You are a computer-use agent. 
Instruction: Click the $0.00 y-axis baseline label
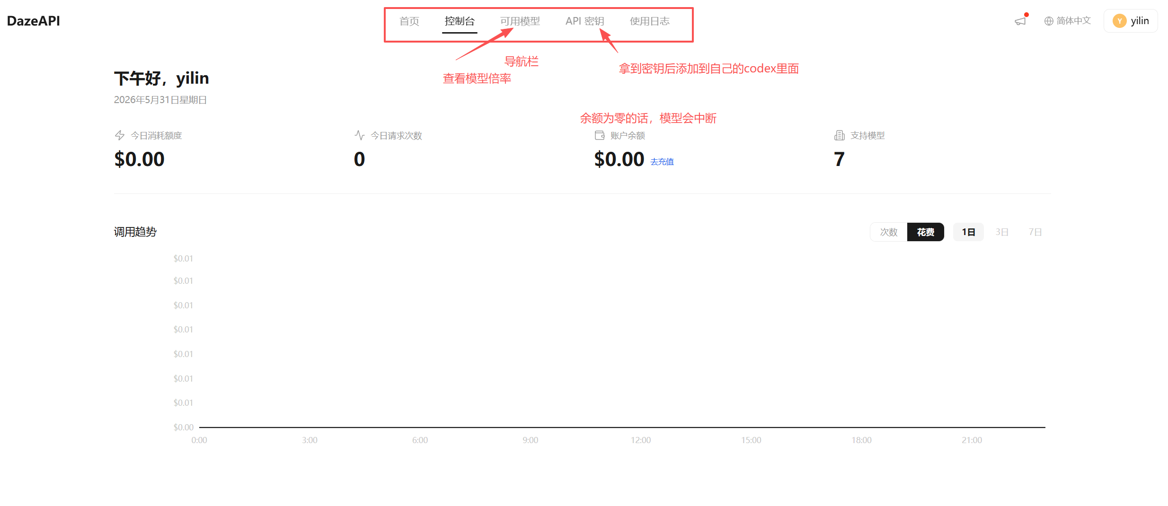coord(184,427)
